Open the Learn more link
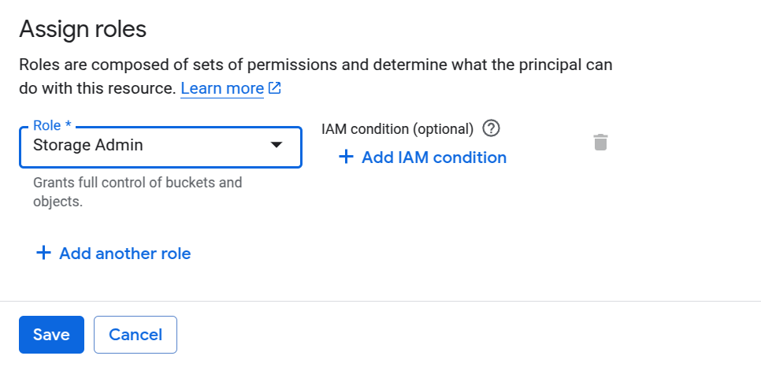This screenshot has height=367, width=761. point(222,88)
